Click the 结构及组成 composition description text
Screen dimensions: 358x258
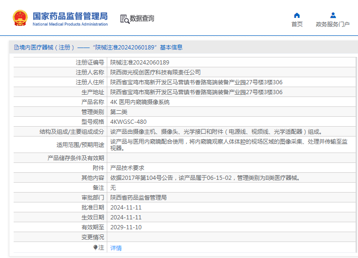pos(216,132)
